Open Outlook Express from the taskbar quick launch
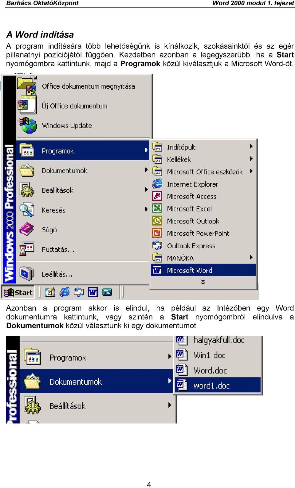This screenshot has width=295, height=488. pos(79,292)
